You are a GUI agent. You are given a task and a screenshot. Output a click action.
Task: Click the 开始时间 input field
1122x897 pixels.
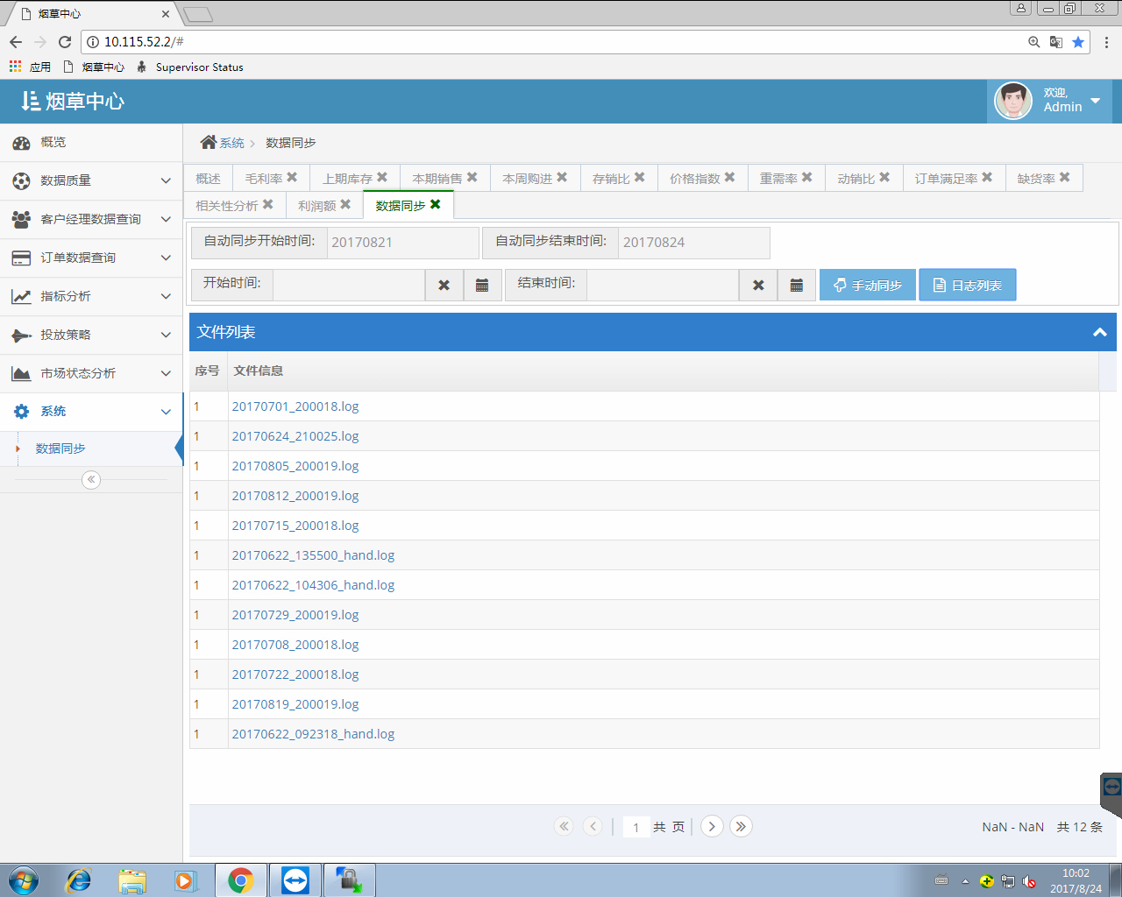pyautogui.click(x=349, y=286)
